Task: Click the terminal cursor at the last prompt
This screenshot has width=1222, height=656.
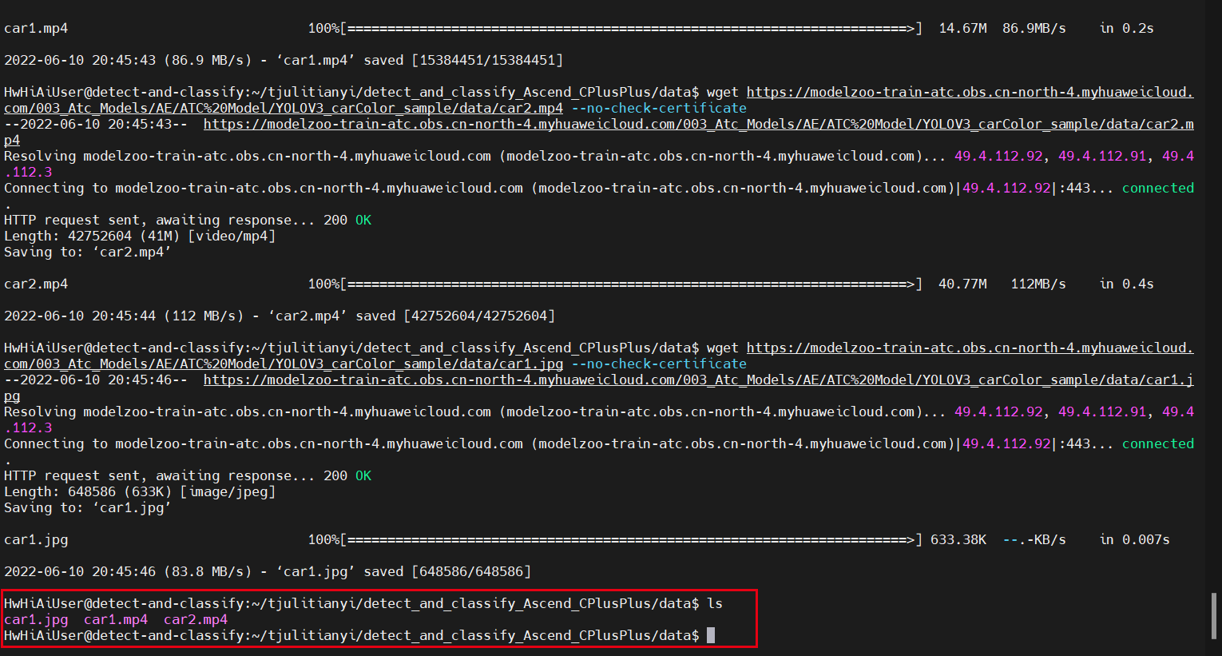Action: [711, 635]
